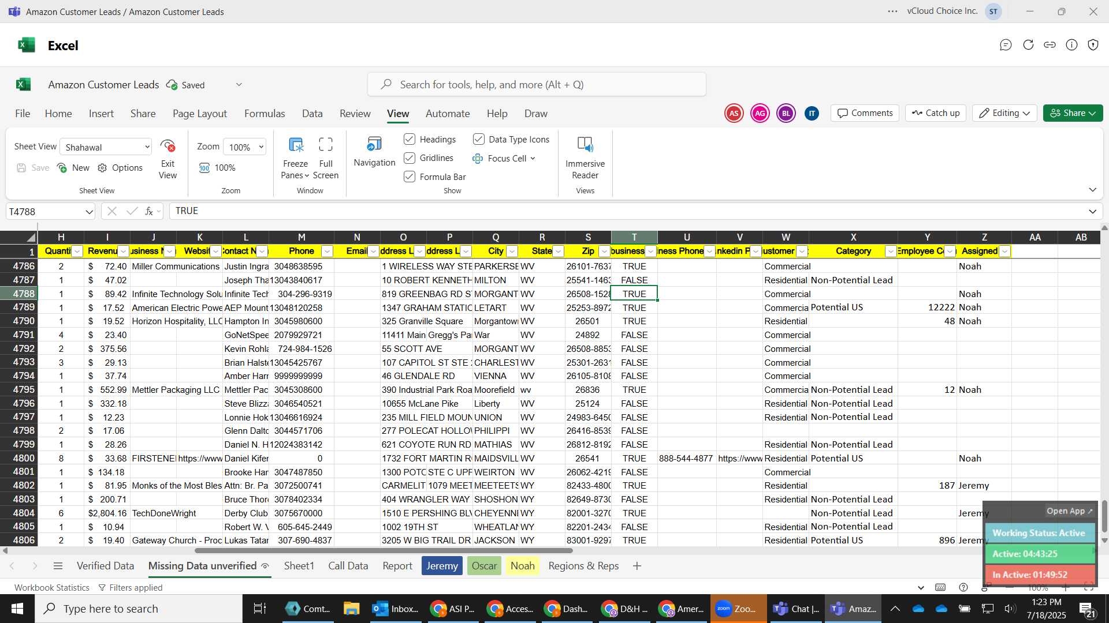Select column T header
The image size is (1109, 623).
click(x=634, y=237)
